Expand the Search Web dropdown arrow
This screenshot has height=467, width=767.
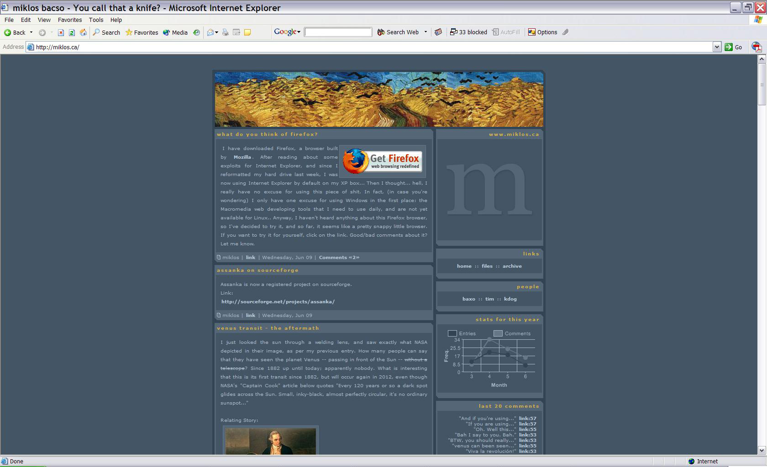[426, 32]
